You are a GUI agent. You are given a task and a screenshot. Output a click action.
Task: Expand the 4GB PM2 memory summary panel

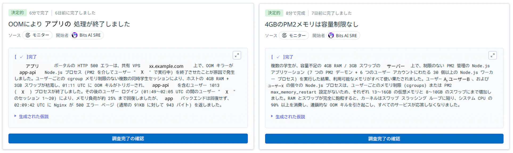pyautogui.click(x=492, y=55)
